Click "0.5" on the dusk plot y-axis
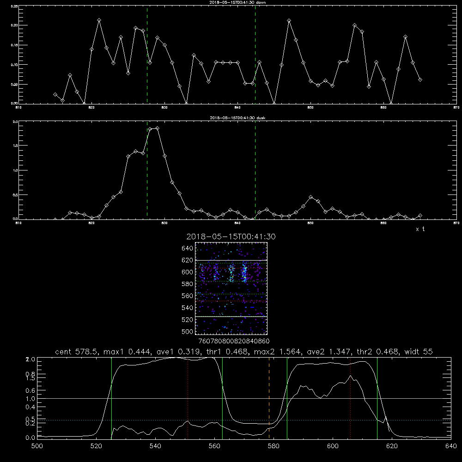 [15, 195]
